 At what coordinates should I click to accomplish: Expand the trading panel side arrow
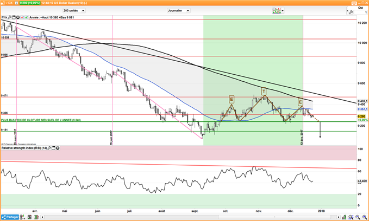(x=347, y=11)
